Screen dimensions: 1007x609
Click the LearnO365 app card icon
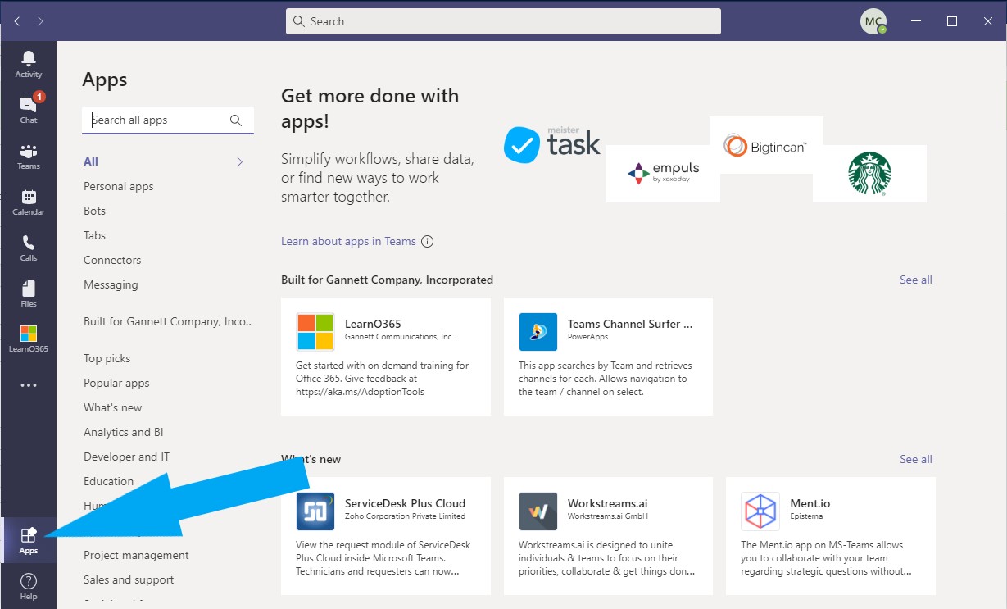tap(315, 332)
